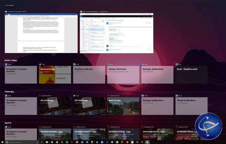Image resolution: width=226 pixels, height=144 pixels.
Task: Add a New desktop
Action: click(9, 5)
